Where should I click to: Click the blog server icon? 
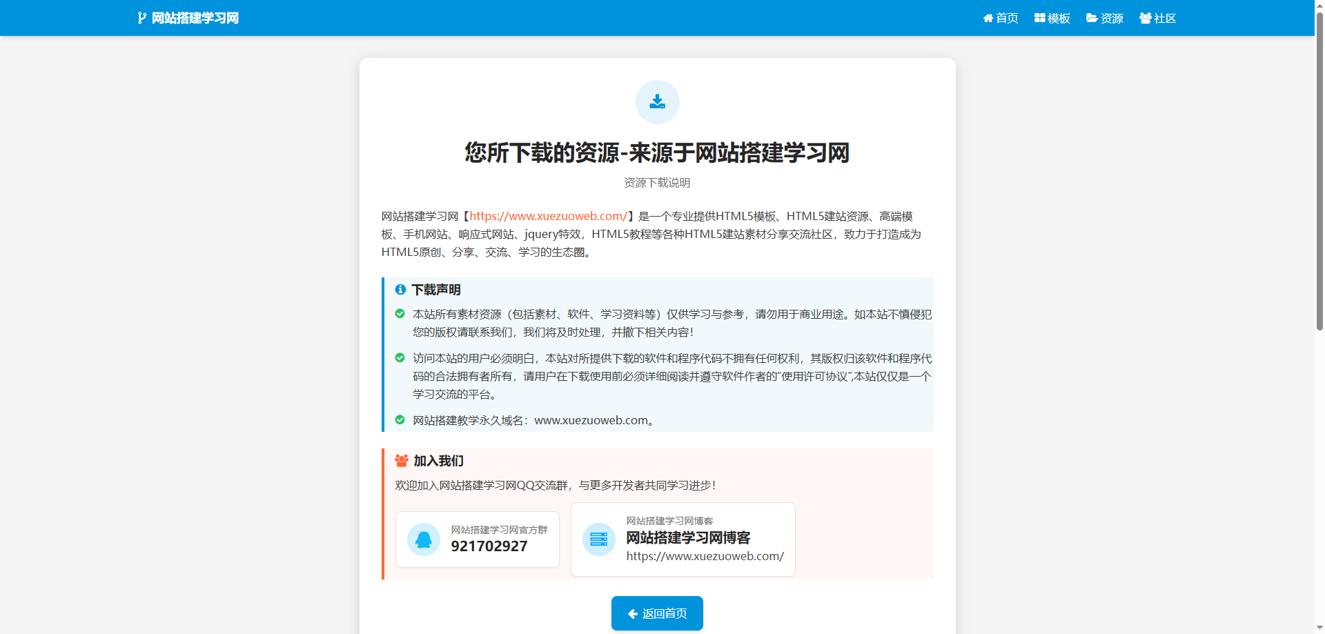point(599,539)
